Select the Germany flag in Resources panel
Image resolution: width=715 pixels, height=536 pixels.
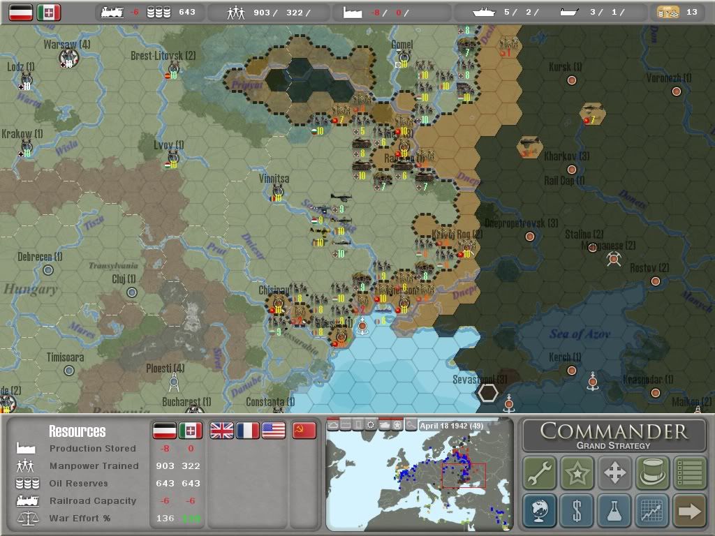164,430
